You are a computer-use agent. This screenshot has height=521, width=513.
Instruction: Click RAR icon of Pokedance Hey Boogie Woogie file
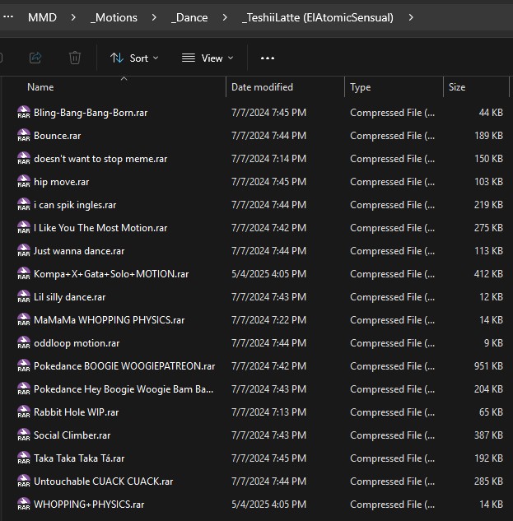tap(24, 388)
